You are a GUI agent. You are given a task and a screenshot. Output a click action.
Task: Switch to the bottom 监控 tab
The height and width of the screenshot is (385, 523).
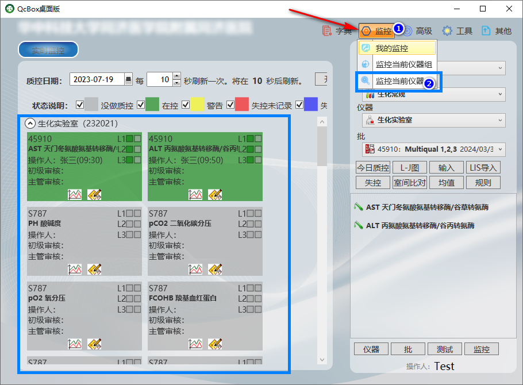(482, 349)
